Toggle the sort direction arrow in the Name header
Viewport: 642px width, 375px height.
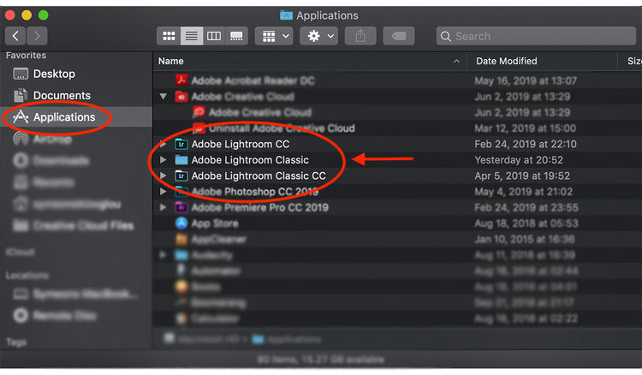coord(456,62)
